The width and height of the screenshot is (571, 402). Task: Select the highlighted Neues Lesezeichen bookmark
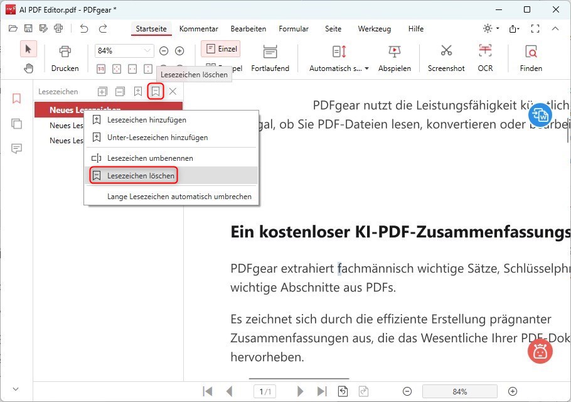pos(108,110)
